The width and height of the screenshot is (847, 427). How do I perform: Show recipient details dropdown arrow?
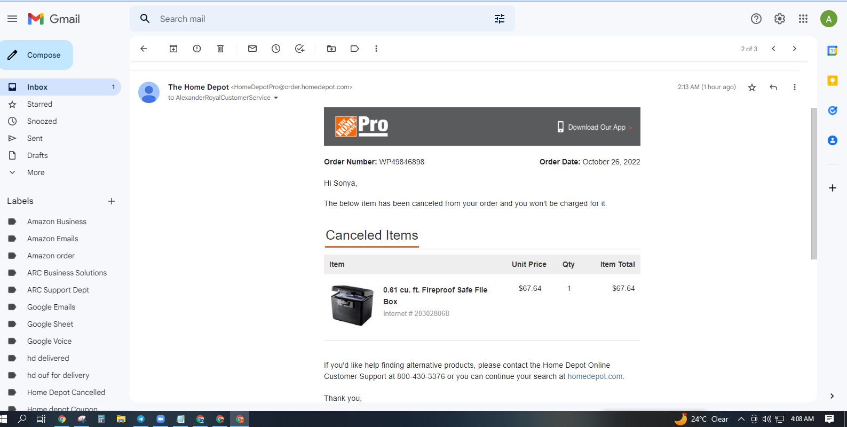pyautogui.click(x=276, y=98)
